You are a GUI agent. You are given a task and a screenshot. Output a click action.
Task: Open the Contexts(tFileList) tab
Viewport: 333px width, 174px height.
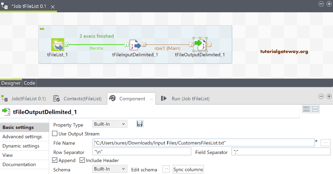coord(78,99)
